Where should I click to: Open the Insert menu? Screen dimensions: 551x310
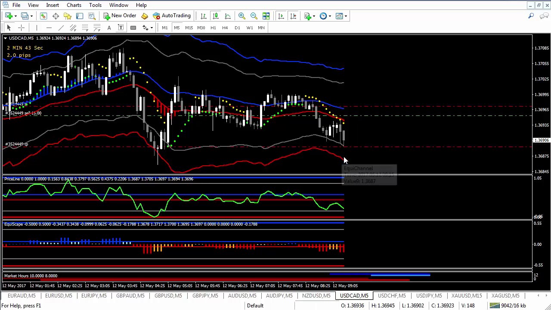pyautogui.click(x=53, y=5)
